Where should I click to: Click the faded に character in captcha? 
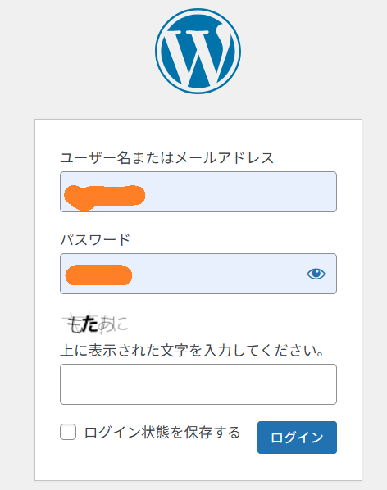tap(121, 324)
